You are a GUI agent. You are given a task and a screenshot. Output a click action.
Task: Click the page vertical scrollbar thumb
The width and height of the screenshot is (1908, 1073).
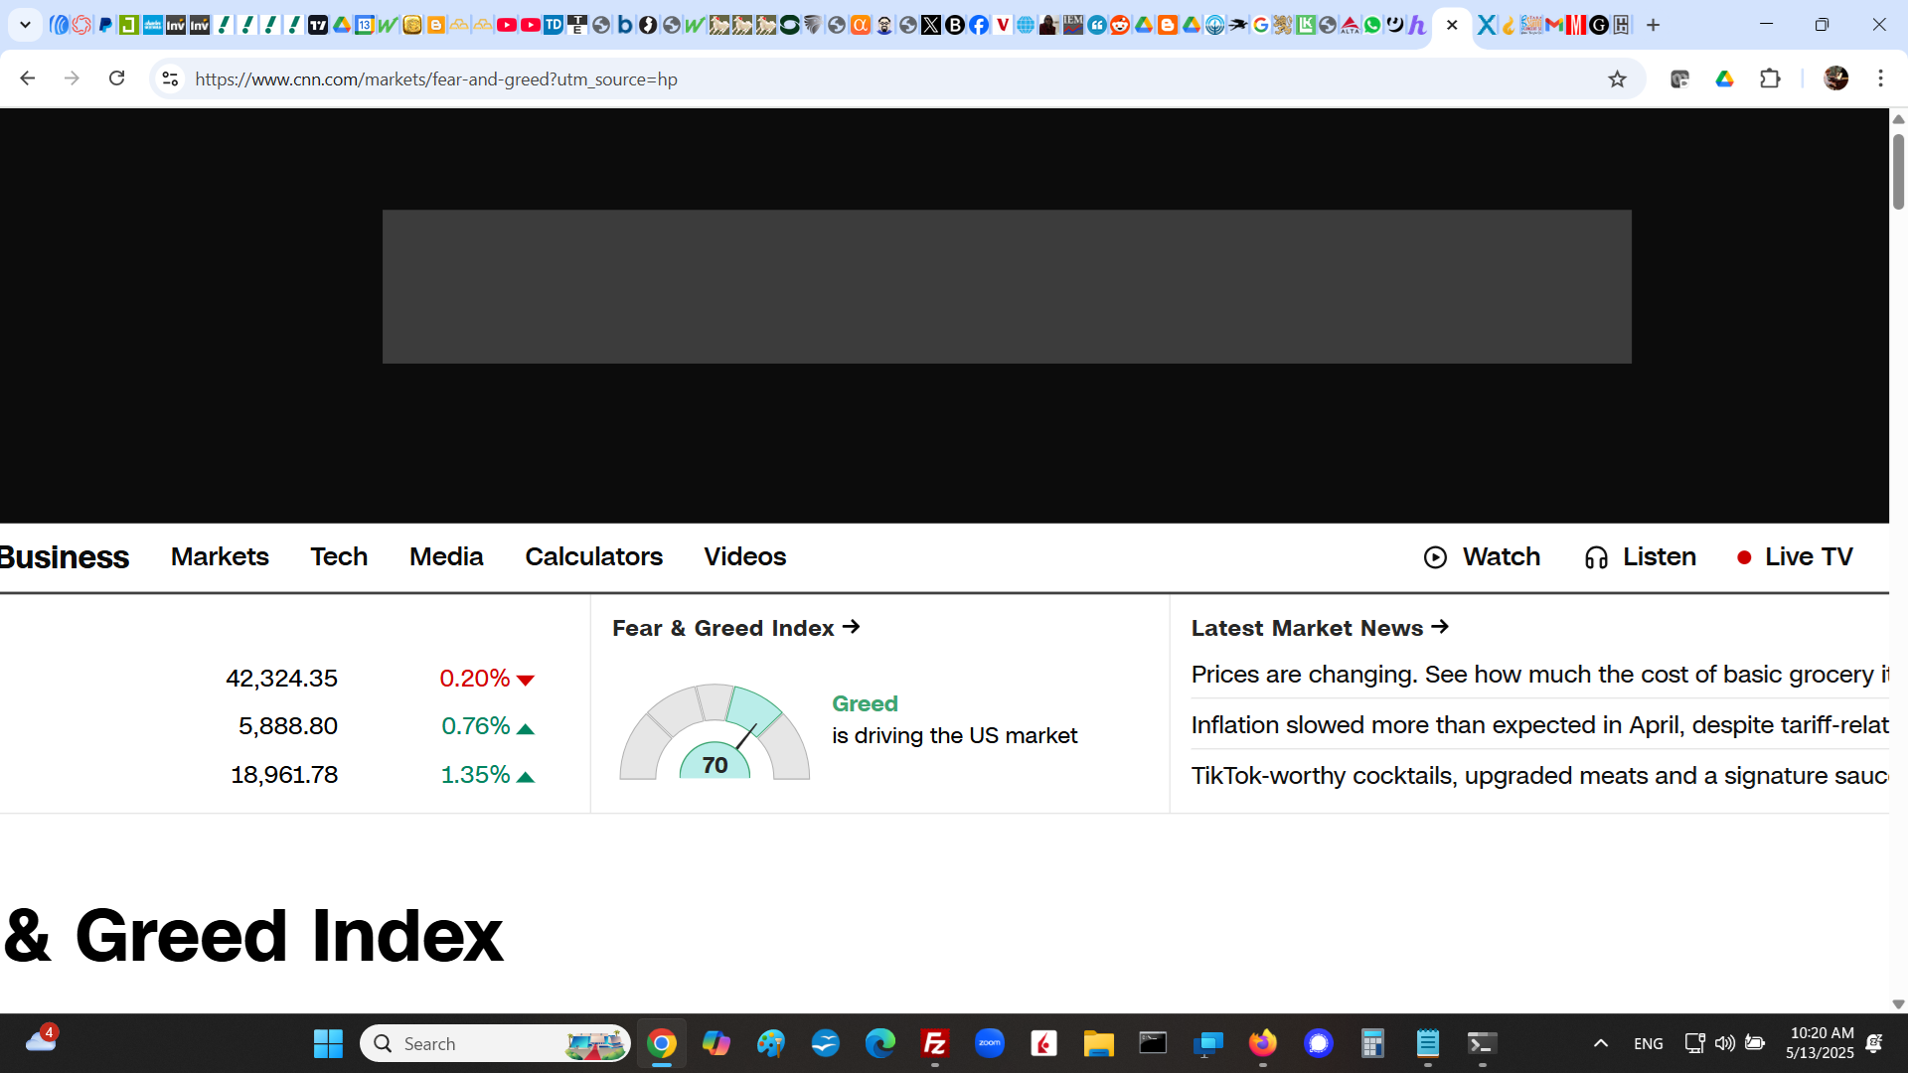click(x=1898, y=172)
